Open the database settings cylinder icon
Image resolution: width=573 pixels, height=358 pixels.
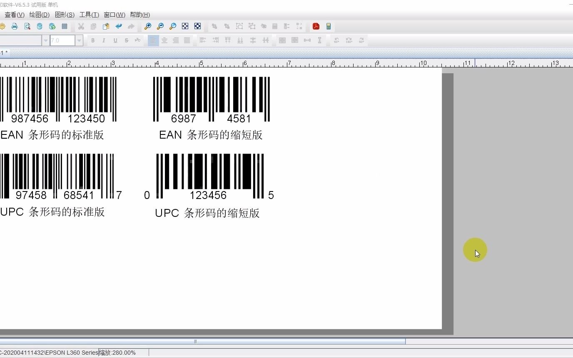pos(40,26)
